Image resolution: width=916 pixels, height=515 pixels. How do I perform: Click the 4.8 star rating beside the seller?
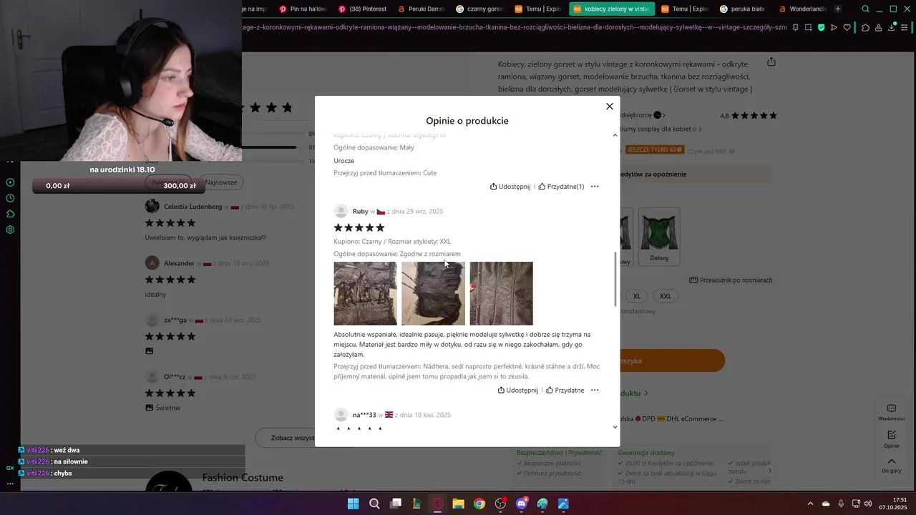(x=748, y=115)
